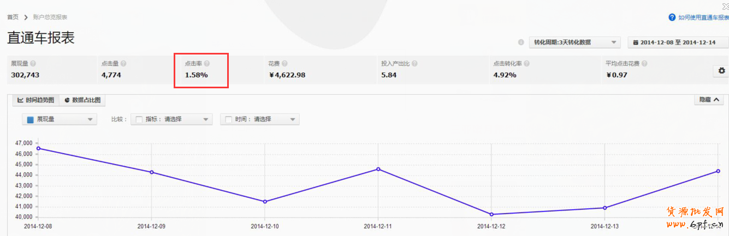This screenshot has width=729, height=236.
Task: Click the help icon beside 点击量
Action: [x=123, y=64]
